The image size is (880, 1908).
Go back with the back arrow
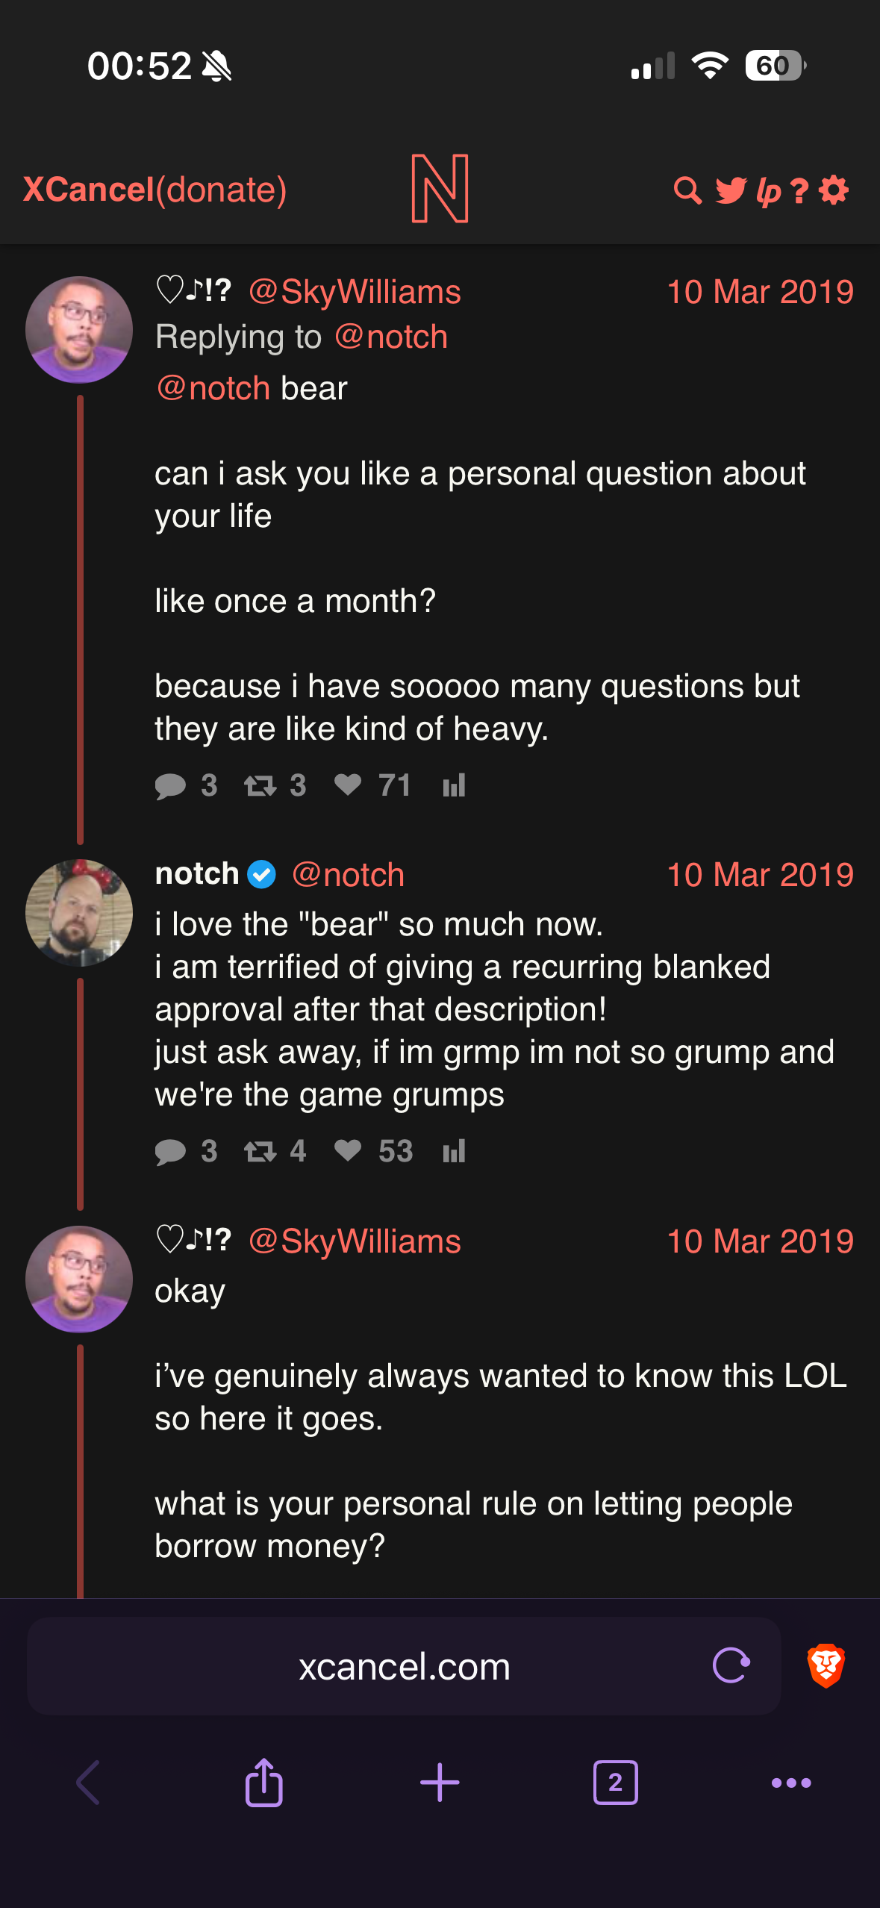coord(88,1783)
